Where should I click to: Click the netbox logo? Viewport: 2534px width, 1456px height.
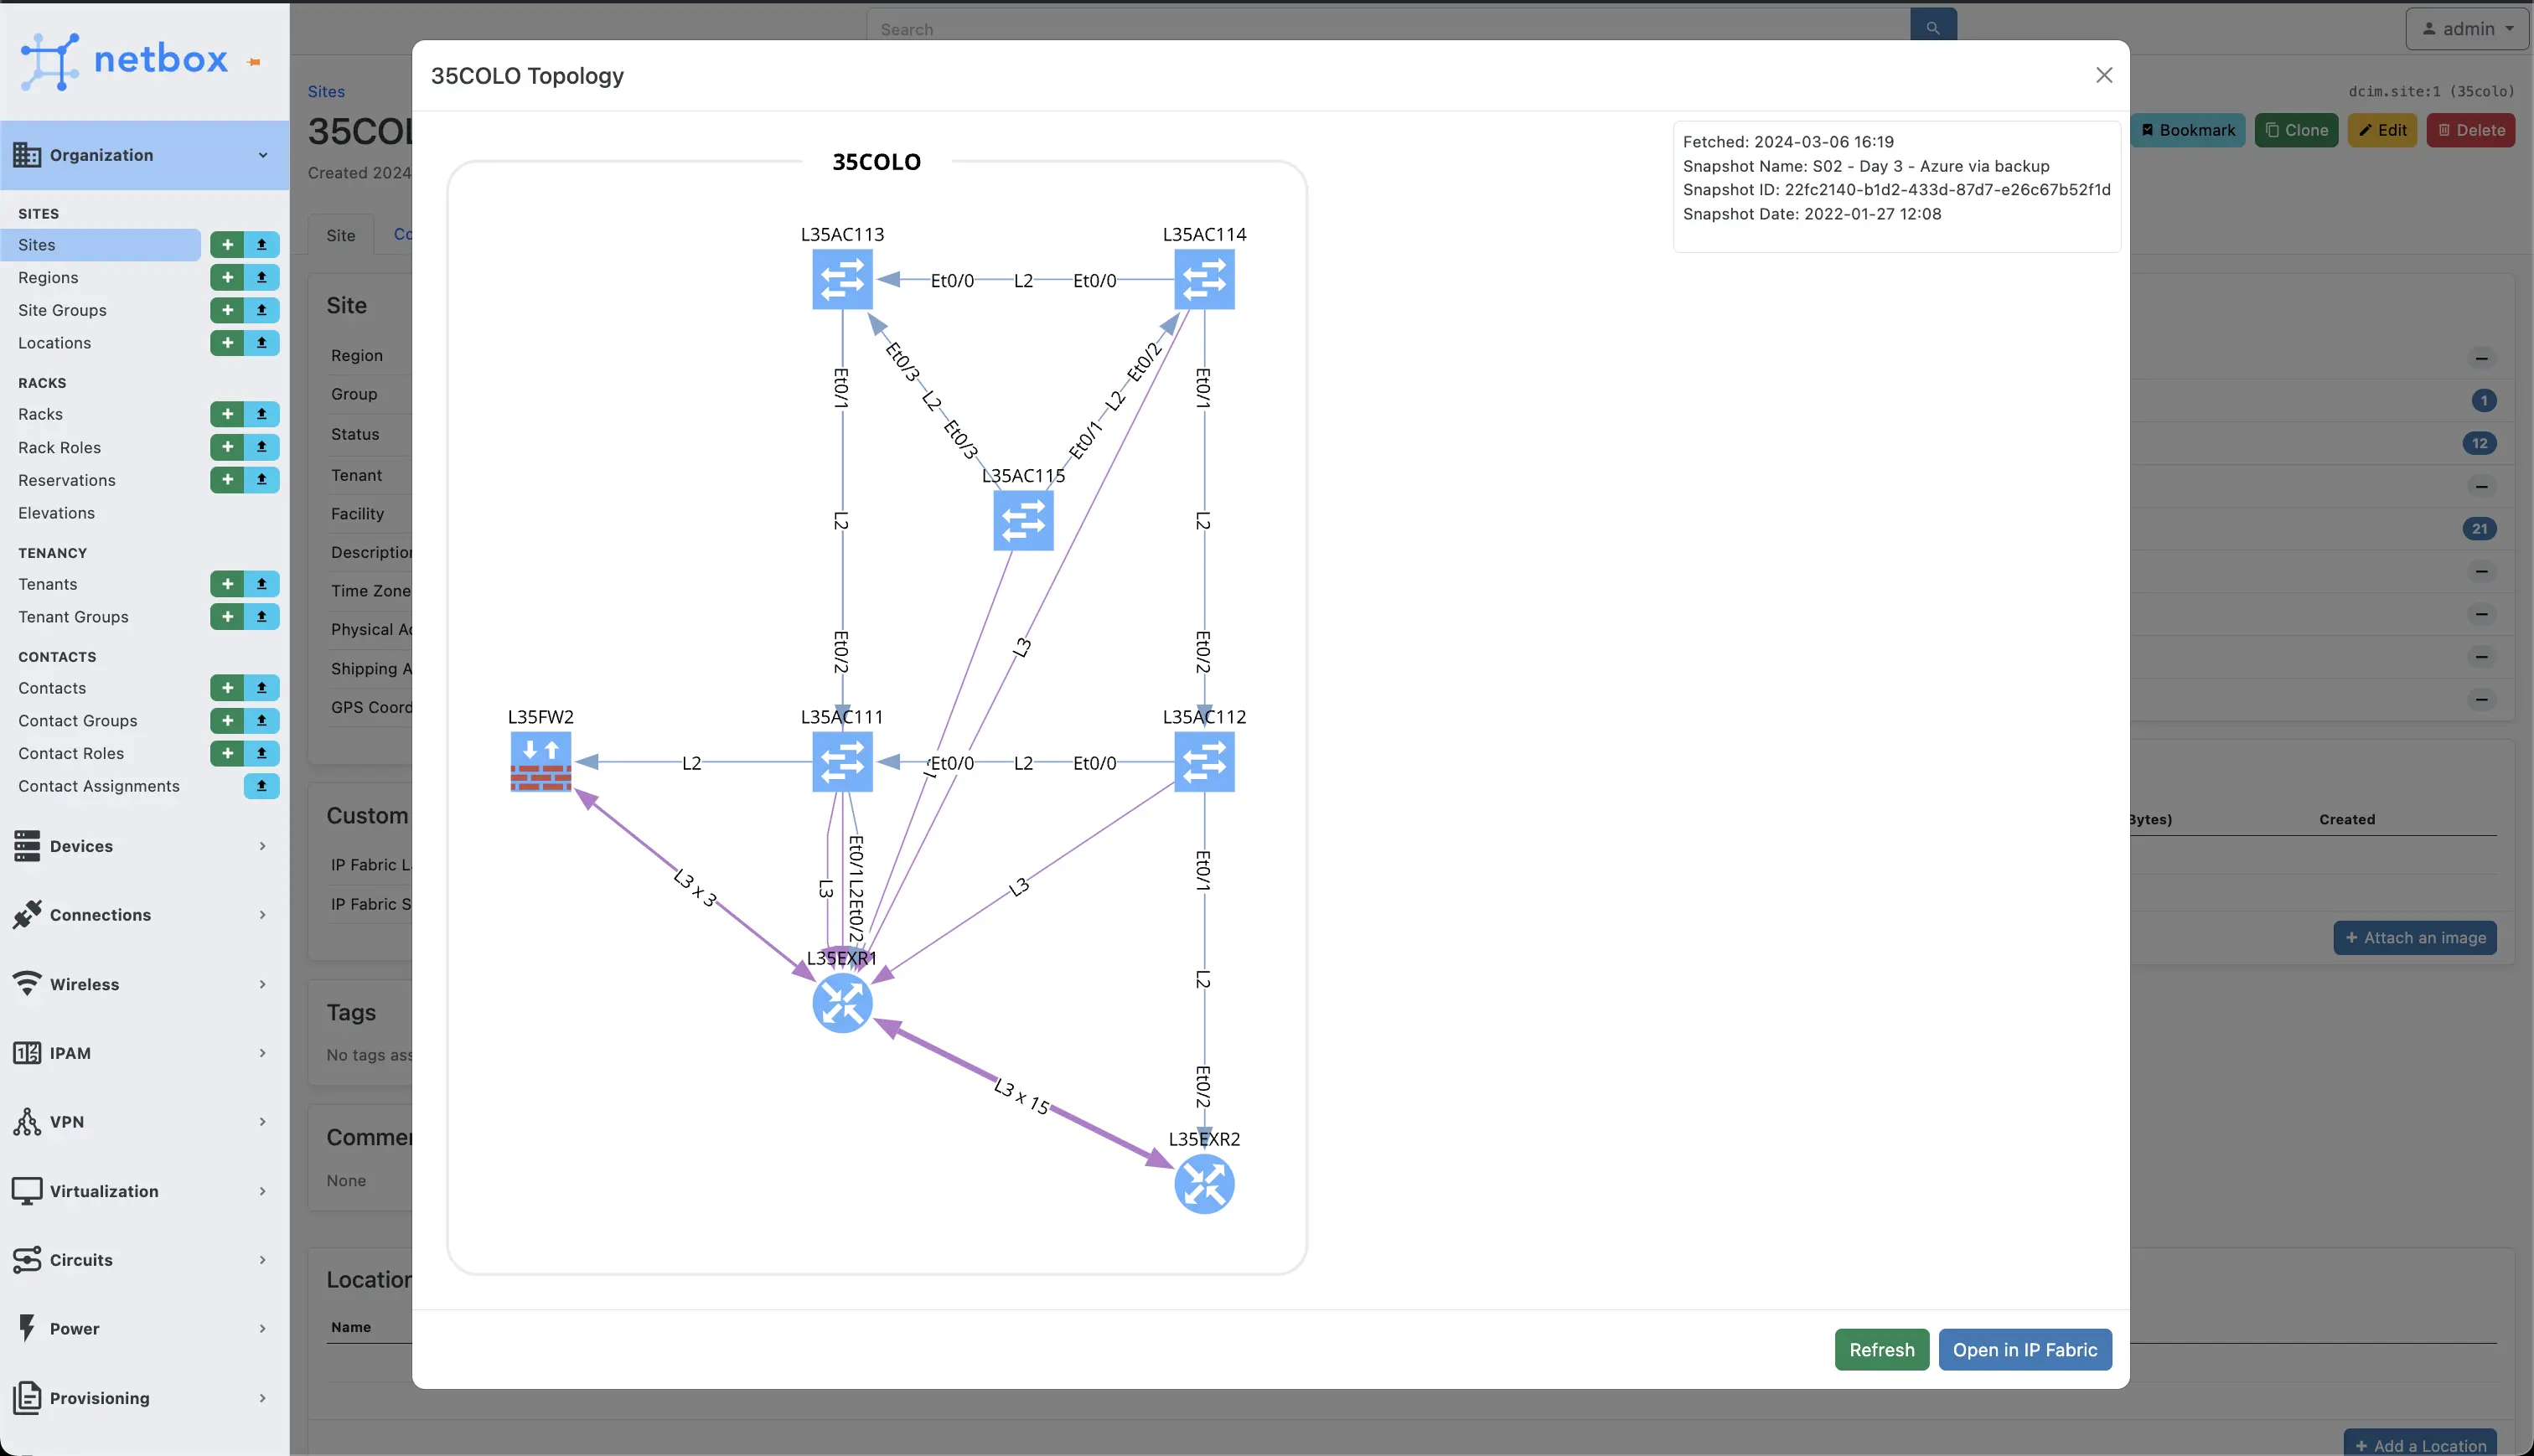[125, 60]
